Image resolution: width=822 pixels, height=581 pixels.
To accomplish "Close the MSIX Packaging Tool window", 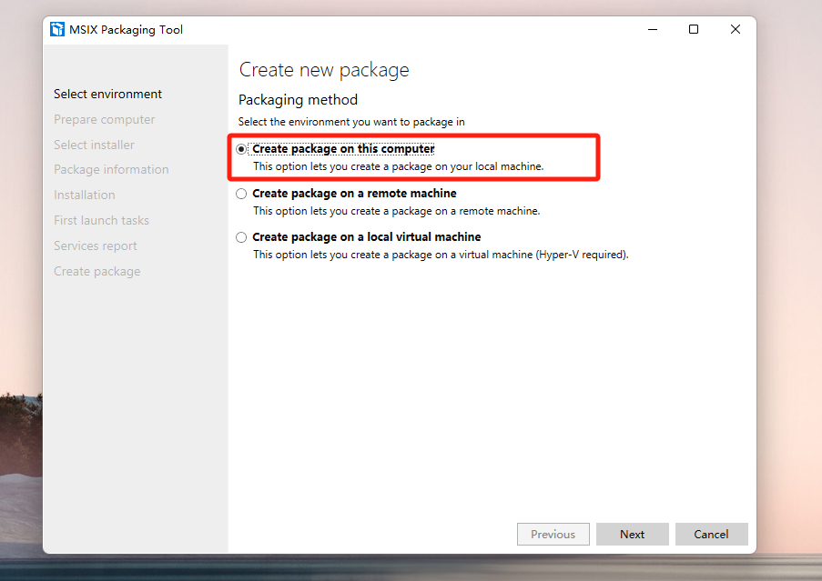I will [x=735, y=29].
